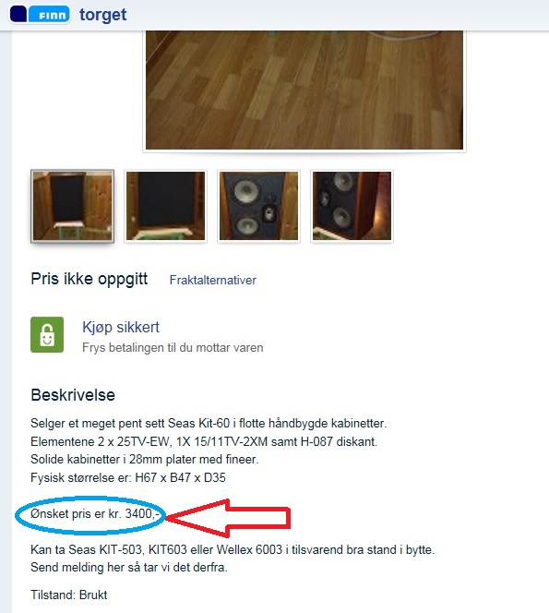Click the blue ellipse outline around price
Image resolution: width=549 pixels, height=613 pixels.
point(90,515)
